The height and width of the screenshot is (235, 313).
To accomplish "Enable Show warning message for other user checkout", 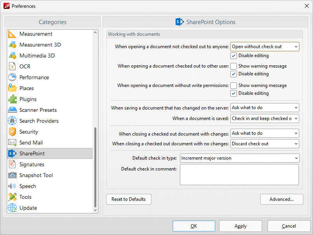I will click(233, 66).
